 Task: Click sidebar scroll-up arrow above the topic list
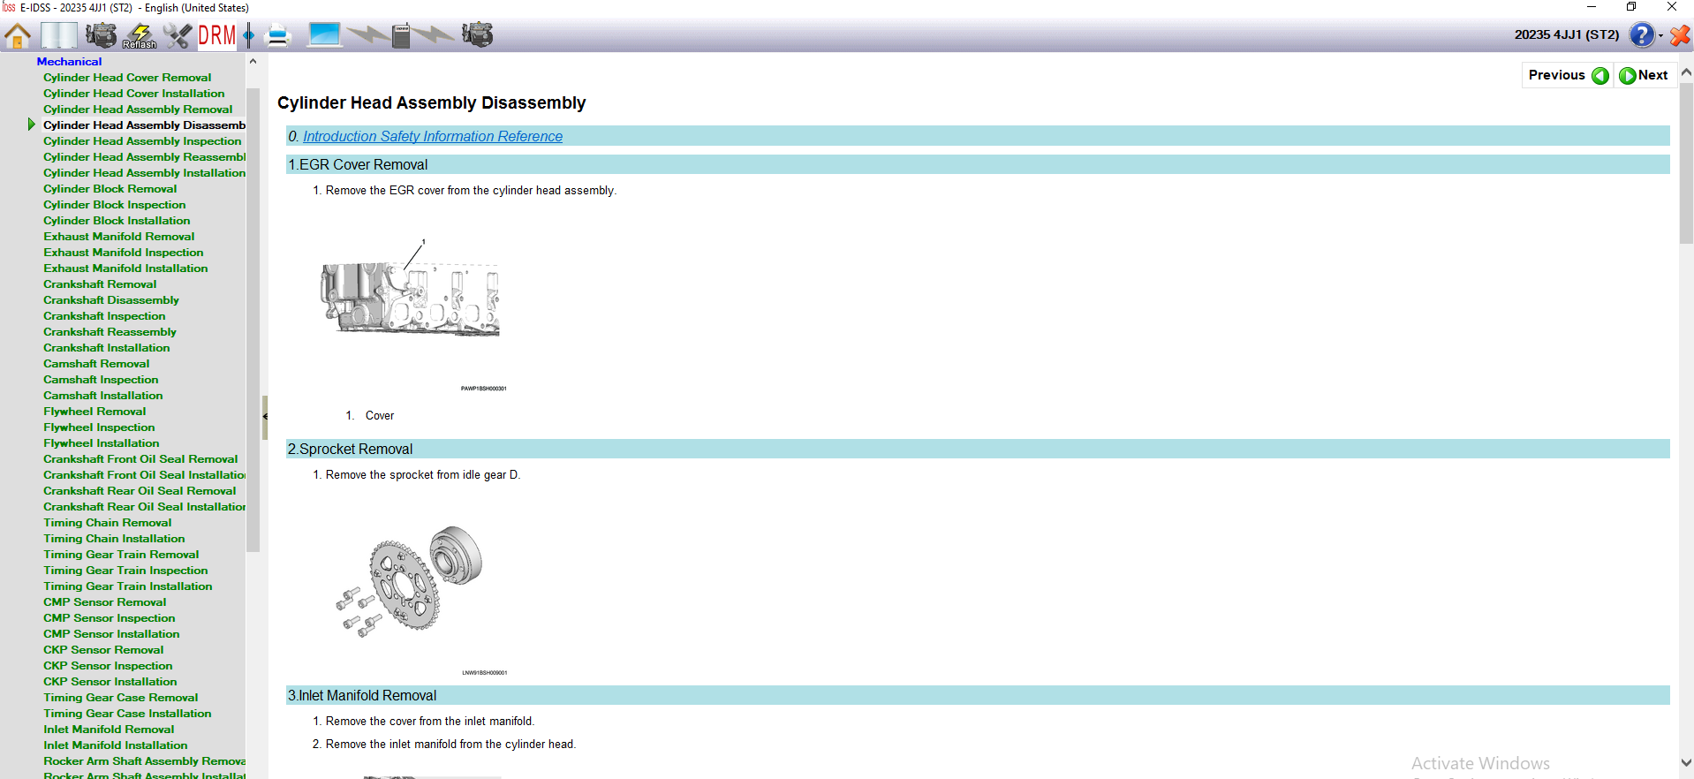point(253,62)
